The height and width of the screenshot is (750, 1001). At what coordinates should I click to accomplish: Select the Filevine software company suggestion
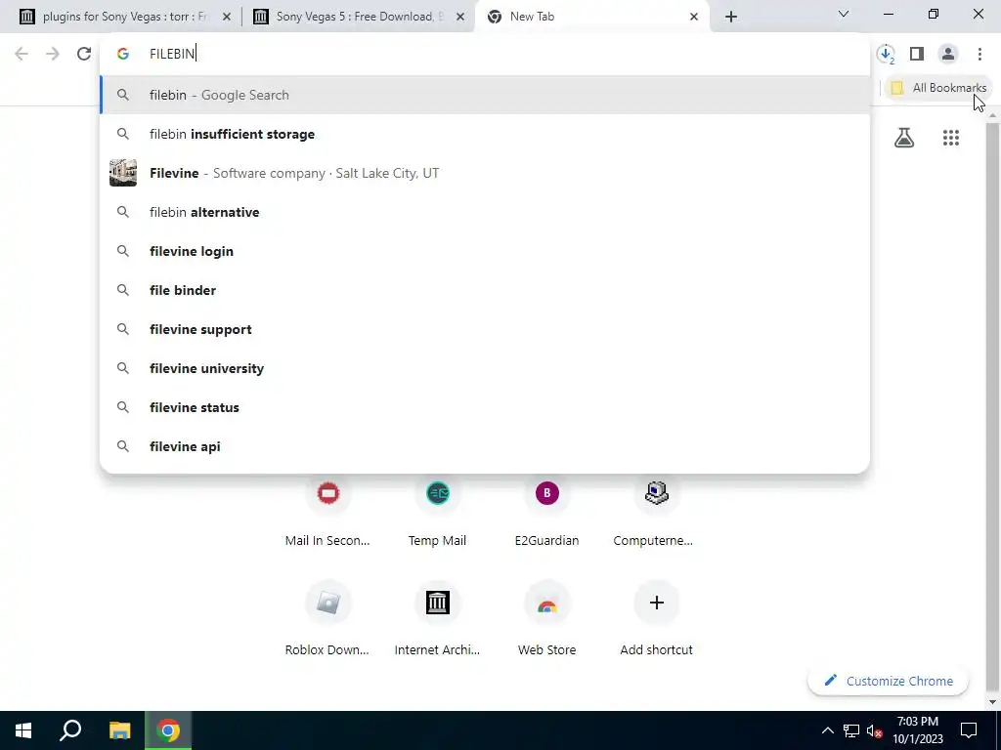pos(485,173)
